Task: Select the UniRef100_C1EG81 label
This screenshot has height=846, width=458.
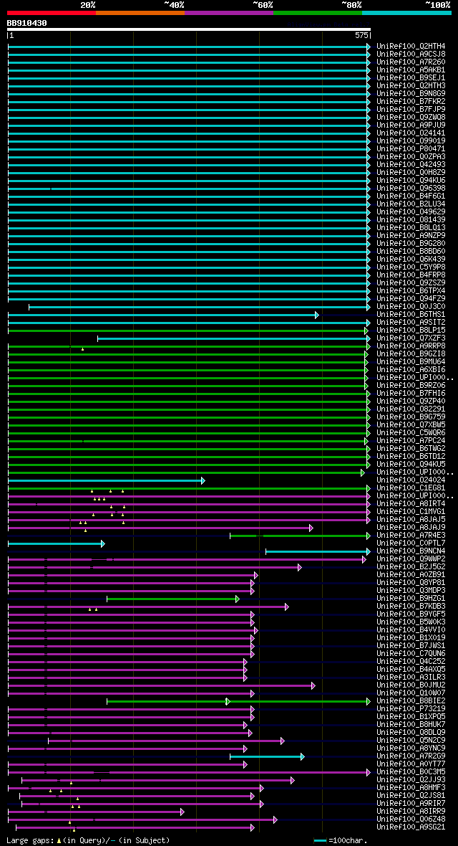Action: [411, 488]
